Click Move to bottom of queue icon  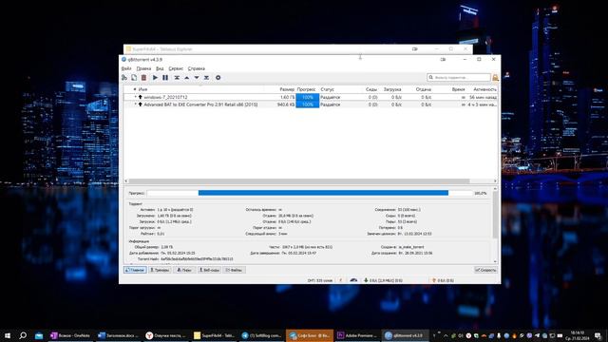(x=207, y=78)
